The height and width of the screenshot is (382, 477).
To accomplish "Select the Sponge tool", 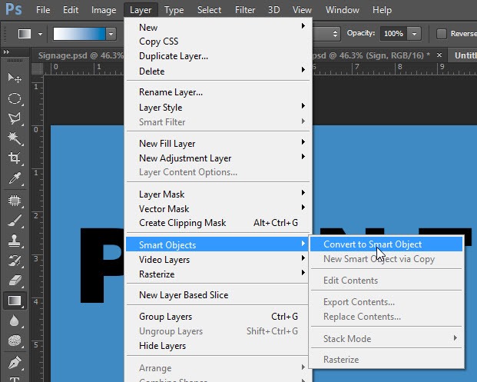I will point(15,340).
